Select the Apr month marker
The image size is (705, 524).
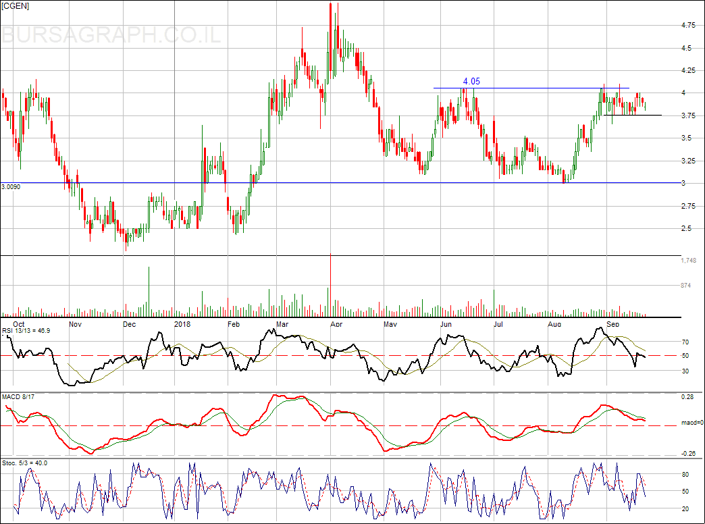tap(336, 324)
